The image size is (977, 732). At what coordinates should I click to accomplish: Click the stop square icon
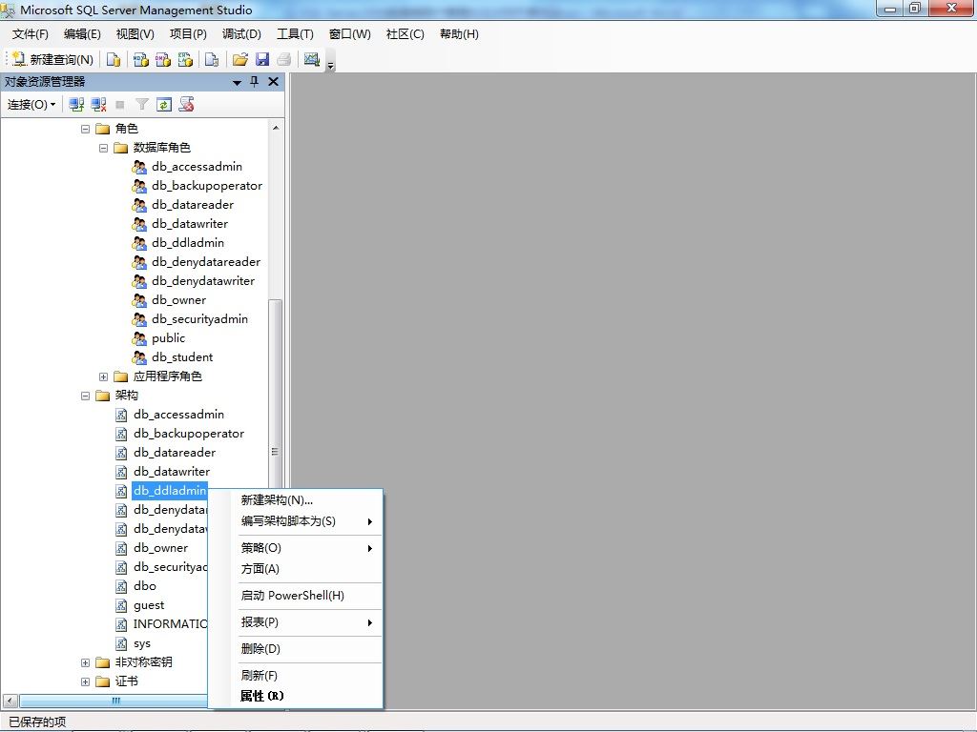click(x=120, y=105)
